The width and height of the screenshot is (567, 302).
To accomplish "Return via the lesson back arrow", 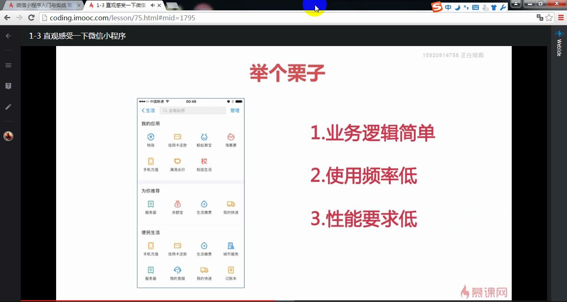I will [x=8, y=36].
